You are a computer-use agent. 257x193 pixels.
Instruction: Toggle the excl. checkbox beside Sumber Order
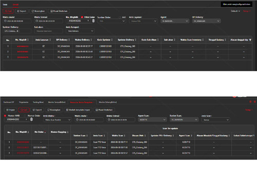[x=120, y=17]
